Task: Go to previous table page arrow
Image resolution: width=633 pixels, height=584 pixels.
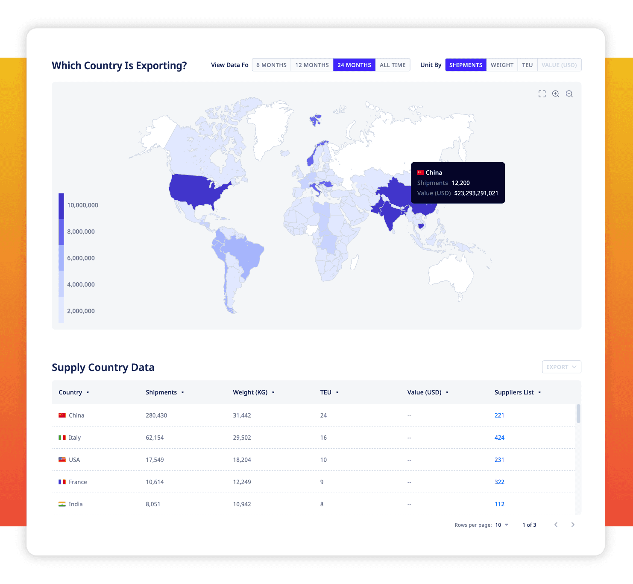Action: 556,525
